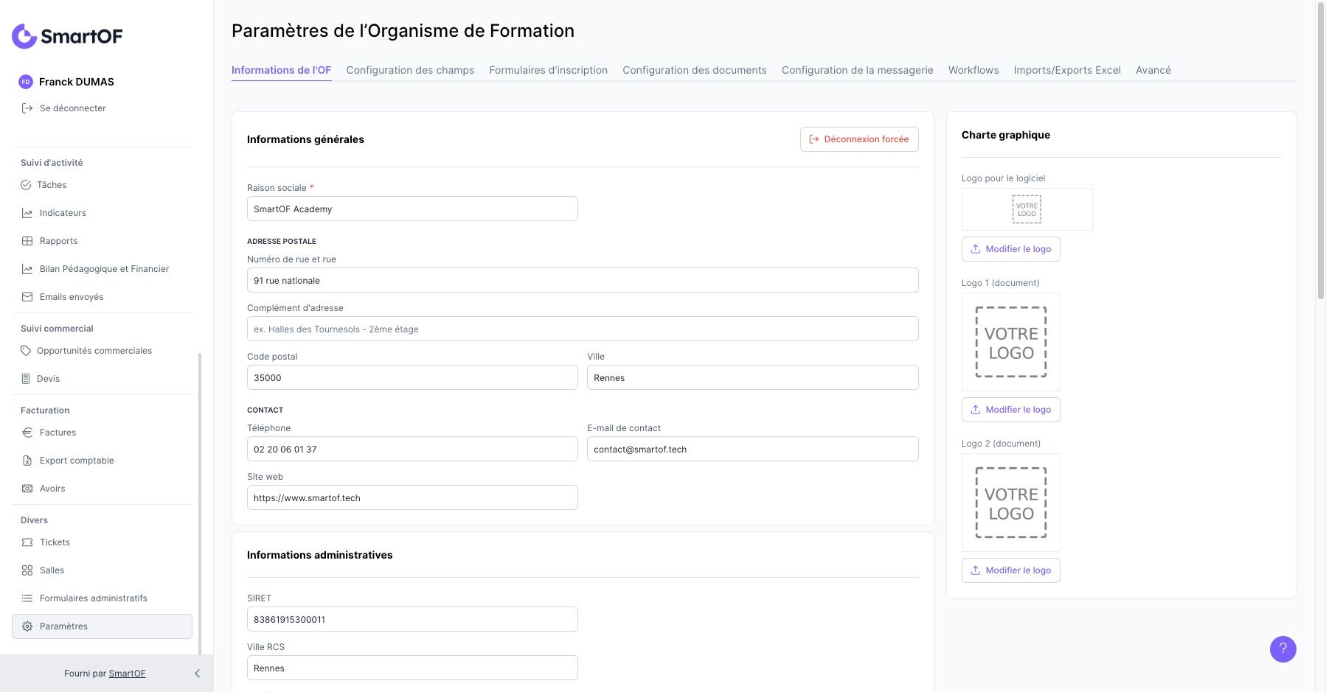
Task: Click the Emails envoyés envelope icon
Action: [27, 297]
